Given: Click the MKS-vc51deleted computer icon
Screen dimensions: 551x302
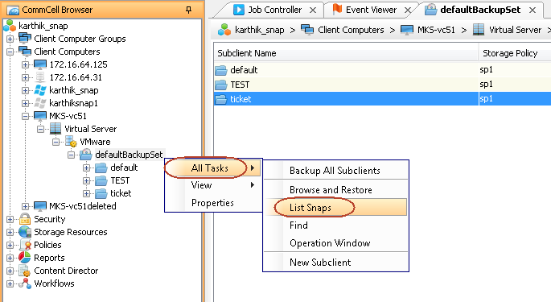Looking at the screenshot, I should (x=40, y=206).
